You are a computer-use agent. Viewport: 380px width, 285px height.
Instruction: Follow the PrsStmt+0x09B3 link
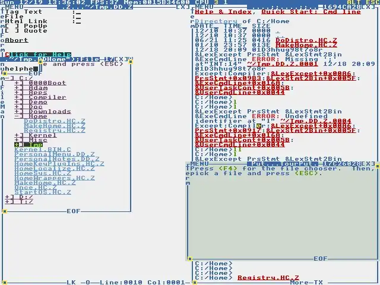pos(228,78)
